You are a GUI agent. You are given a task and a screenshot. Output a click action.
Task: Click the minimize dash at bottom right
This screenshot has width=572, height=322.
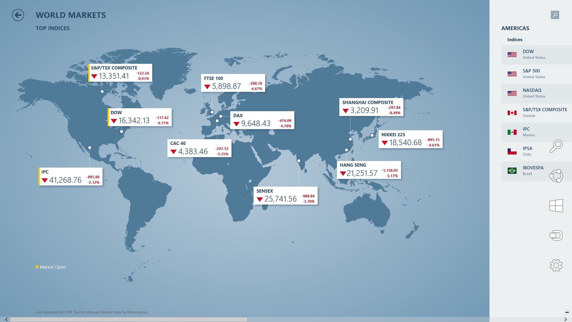coord(567,312)
